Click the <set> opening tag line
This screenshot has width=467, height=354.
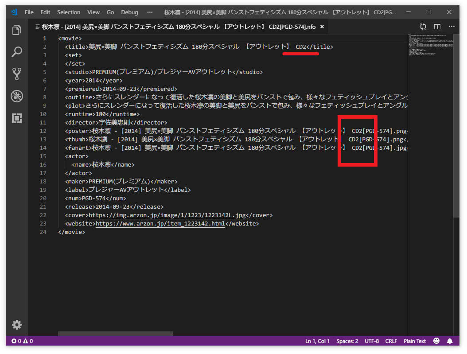point(73,55)
